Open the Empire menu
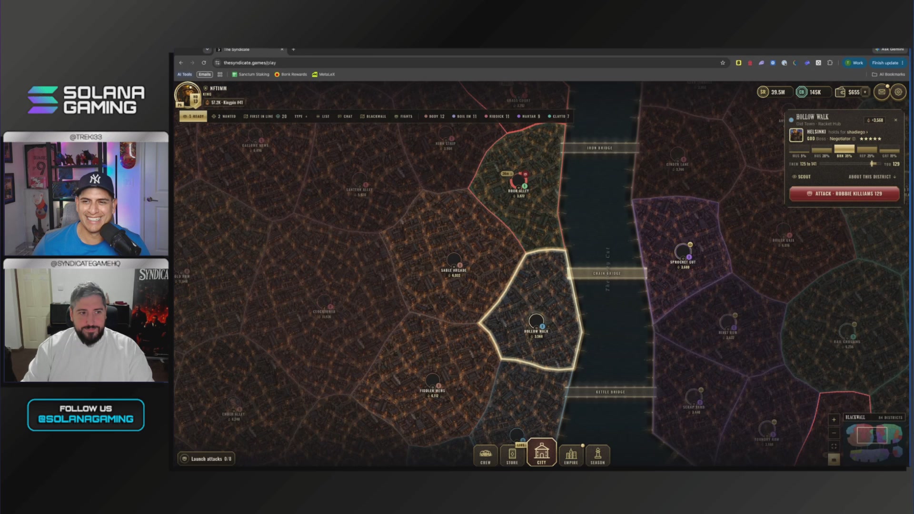The image size is (914, 514). pyautogui.click(x=571, y=455)
